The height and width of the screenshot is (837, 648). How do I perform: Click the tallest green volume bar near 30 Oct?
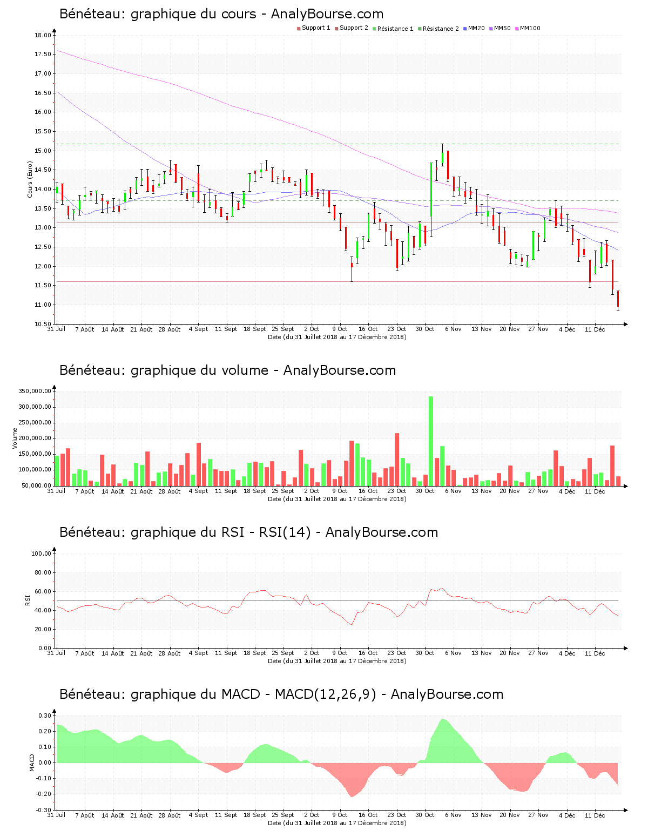click(x=431, y=441)
